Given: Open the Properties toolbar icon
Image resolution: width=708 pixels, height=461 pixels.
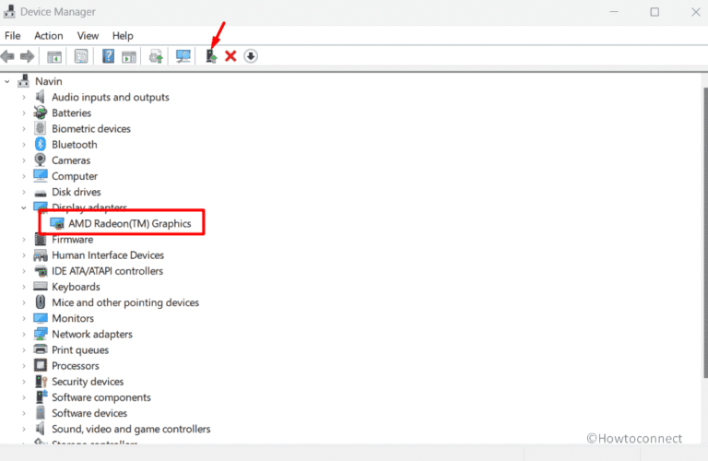Looking at the screenshot, I should coord(81,56).
